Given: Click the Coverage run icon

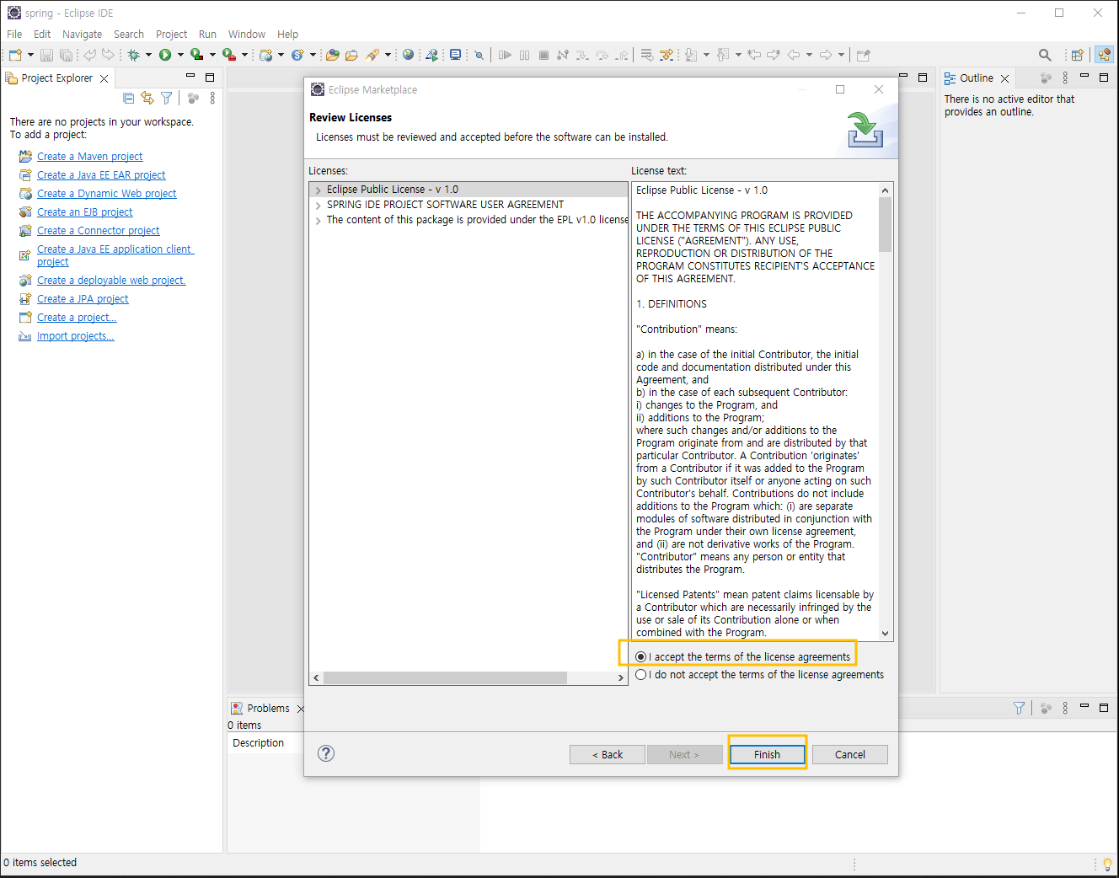Looking at the screenshot, I should coord(196,55).
